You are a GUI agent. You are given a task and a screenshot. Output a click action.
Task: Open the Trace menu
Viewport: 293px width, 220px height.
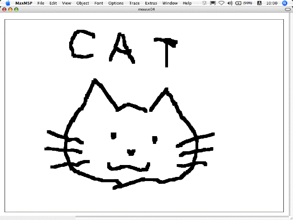click(134, 3)
